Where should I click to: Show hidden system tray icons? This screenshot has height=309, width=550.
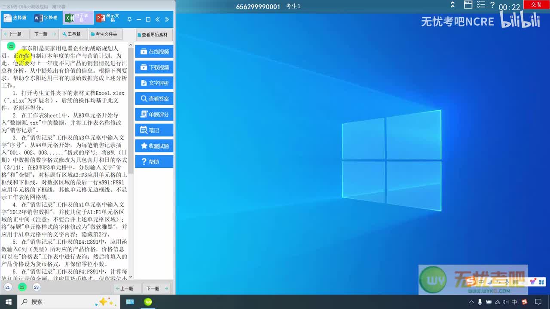point(471,302)
